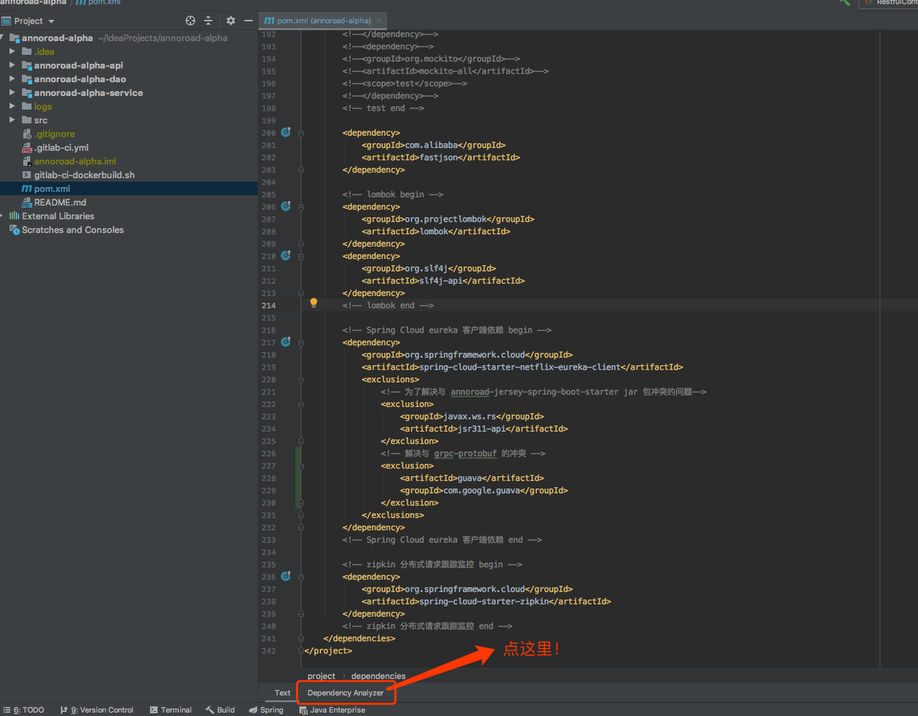
Task: Hide the Project tool window with minus icon
Action: [249, 21]
